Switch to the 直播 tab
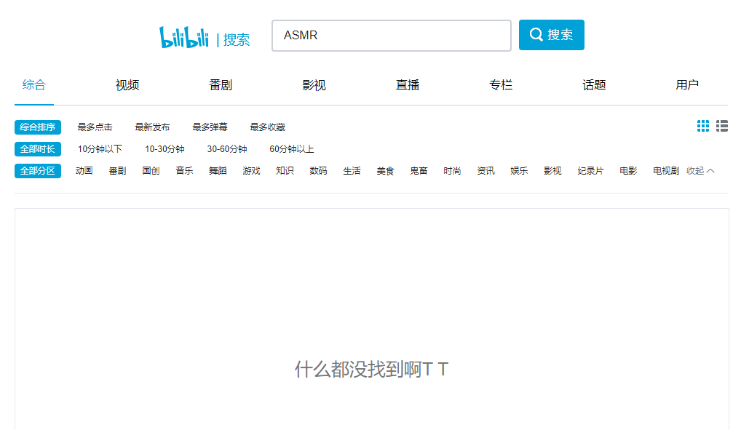741x430 pixels. pyautogui.click(x=408, y=85)
